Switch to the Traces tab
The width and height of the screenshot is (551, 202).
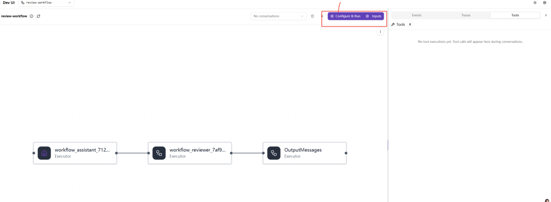click(x=466, y=15)
